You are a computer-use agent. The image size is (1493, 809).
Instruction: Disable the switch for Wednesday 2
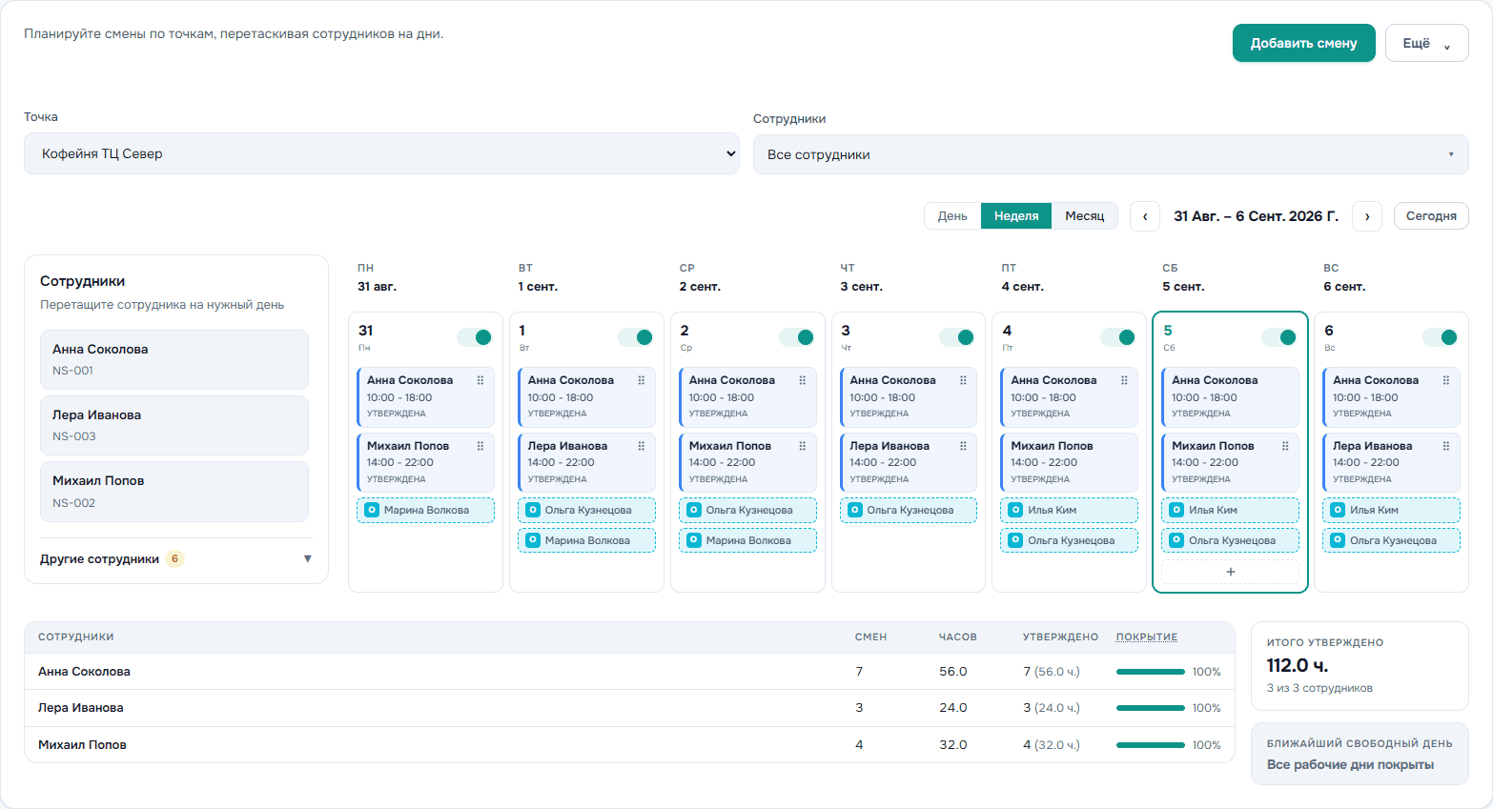(797, 337)
